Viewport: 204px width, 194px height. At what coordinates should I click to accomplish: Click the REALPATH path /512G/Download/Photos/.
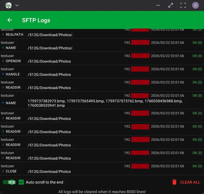[50, 35]
